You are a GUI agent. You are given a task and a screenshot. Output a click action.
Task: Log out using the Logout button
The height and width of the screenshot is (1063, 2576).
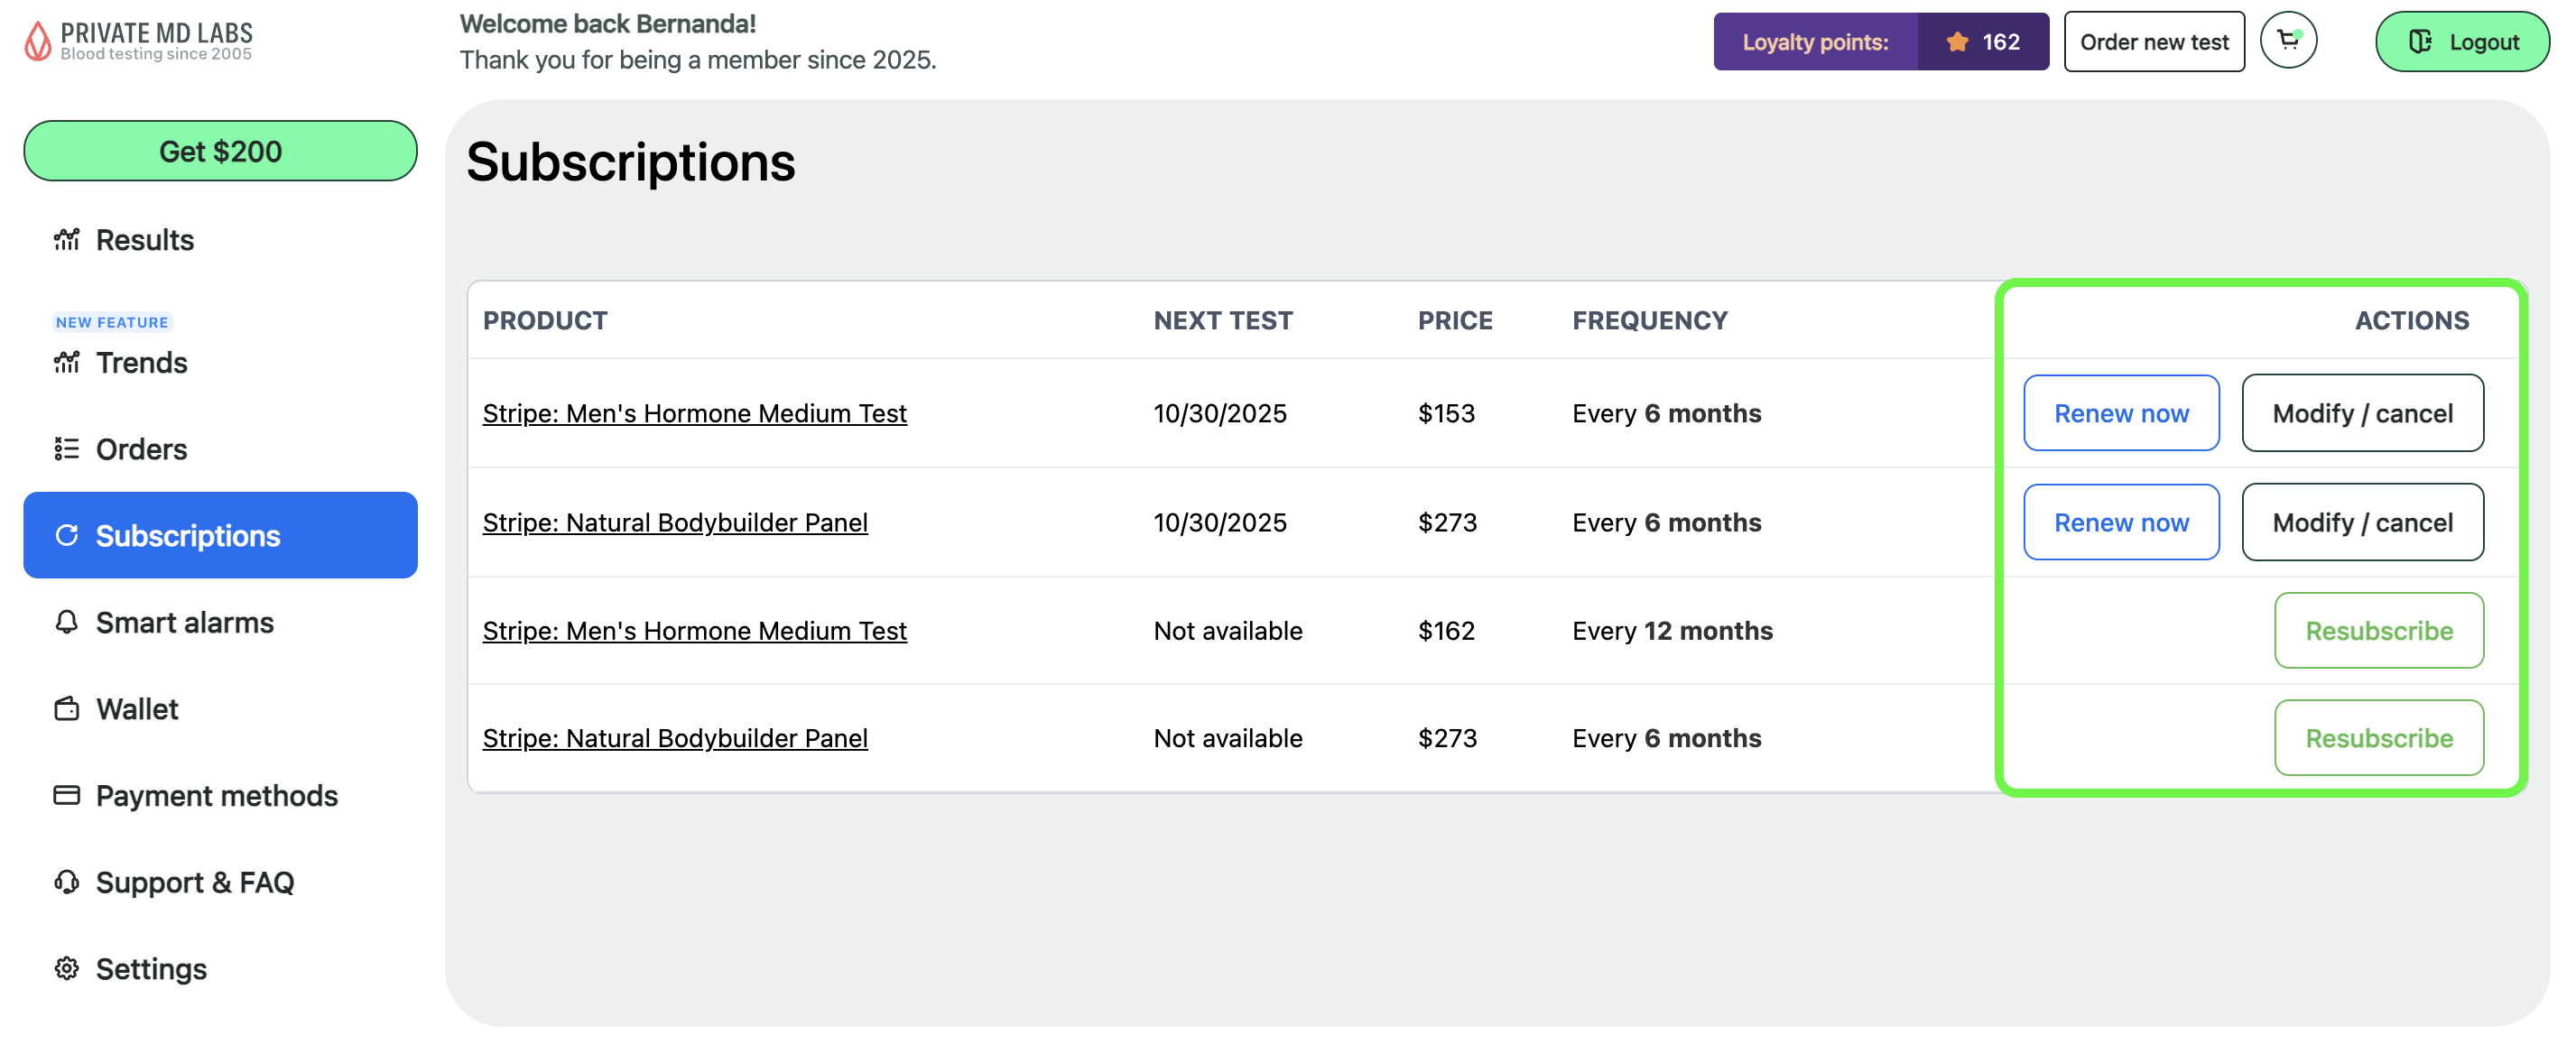click(x=2461, y=42)
